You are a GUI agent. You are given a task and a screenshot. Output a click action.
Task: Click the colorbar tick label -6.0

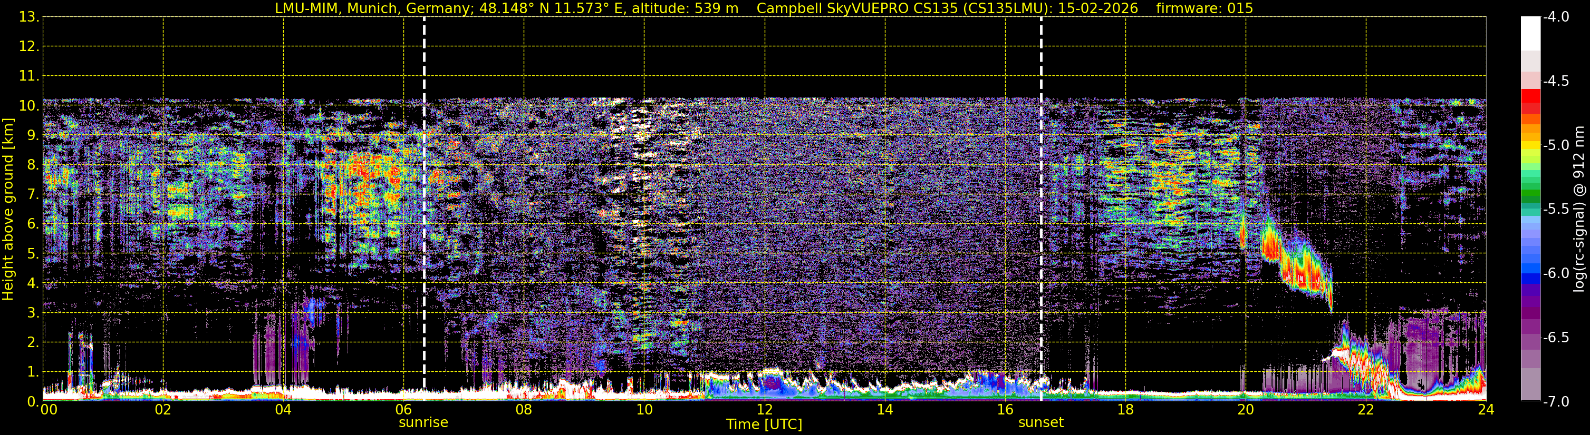(1555, 273)
